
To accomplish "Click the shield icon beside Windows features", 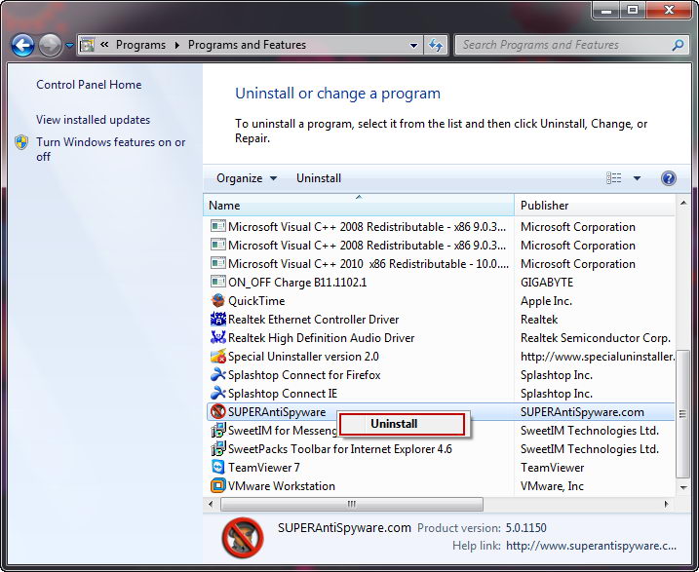I will point(21,142).
